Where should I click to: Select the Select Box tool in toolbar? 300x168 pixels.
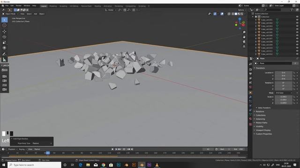click(4, 20)
